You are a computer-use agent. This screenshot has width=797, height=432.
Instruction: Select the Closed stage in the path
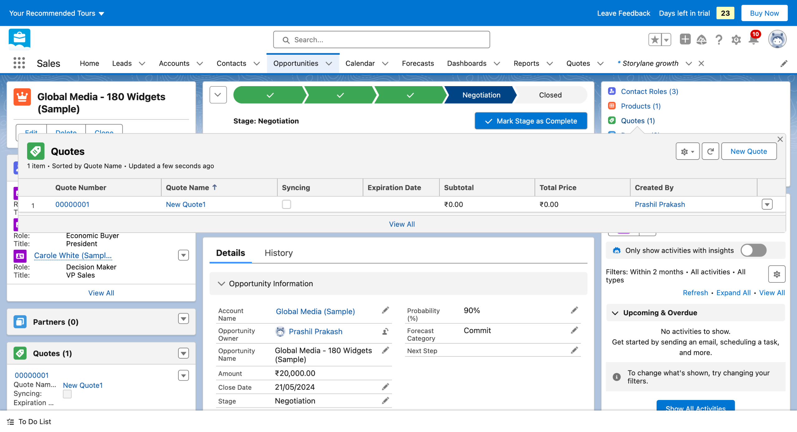(550, 95)
